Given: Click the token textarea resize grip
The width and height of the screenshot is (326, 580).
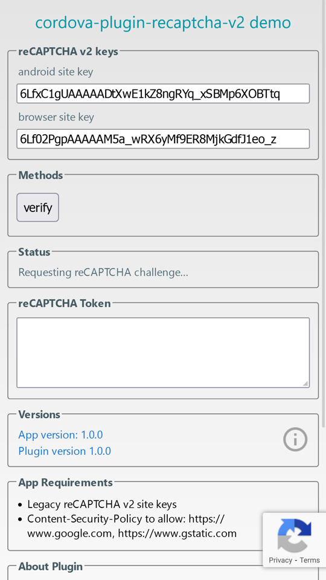Looking at the screenshot, I should (x=305, y=384).
